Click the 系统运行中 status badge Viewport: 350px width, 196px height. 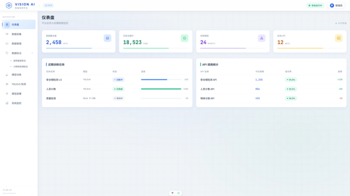(x=315, y=6)
